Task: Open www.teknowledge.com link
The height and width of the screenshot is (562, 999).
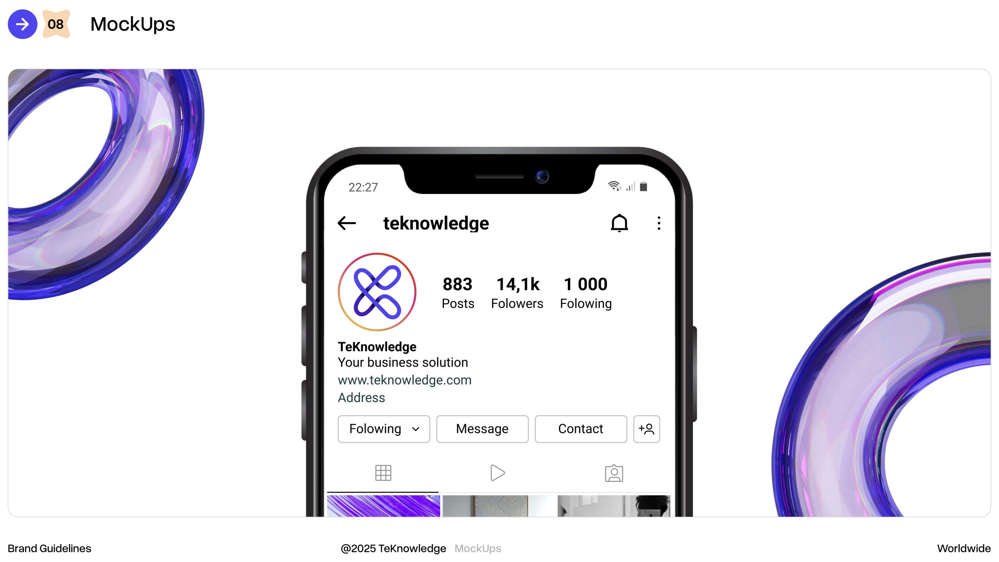Action: click(405, 380)
